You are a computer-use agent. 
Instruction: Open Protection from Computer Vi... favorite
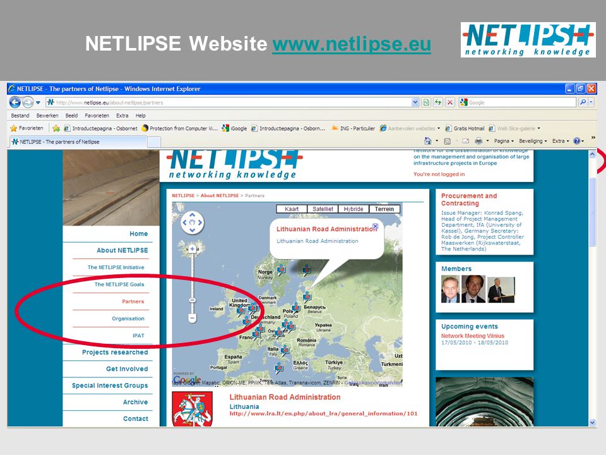[180, 128]
